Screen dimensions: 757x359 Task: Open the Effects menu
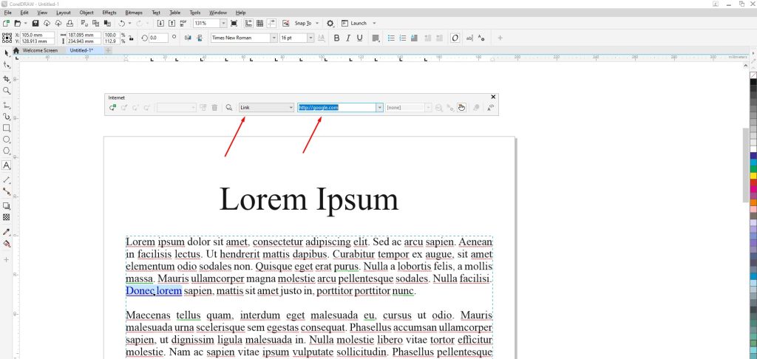[109, 13]
